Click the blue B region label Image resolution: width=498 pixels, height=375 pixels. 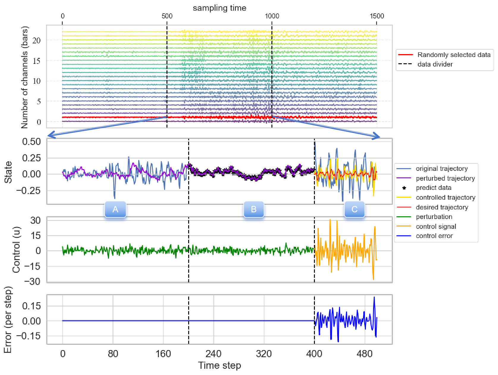[254, 209]
